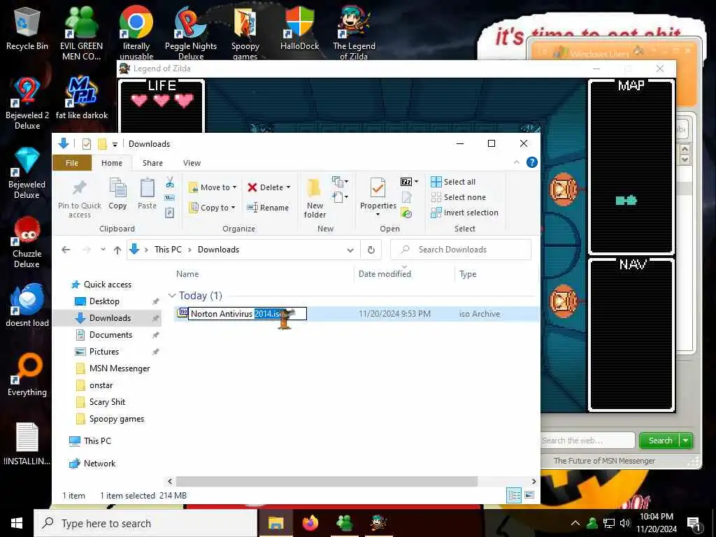Click the horizontal scrollbar in file list

coord(327,481)
